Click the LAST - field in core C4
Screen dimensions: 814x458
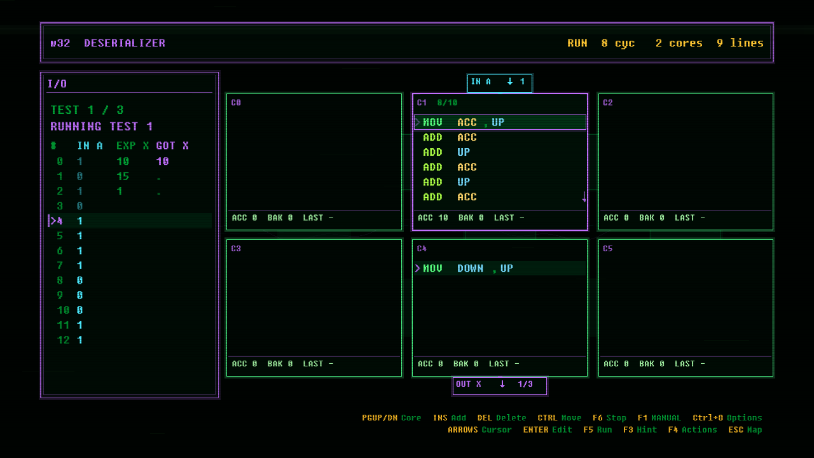pyautogui.click(x=504, y=364)
